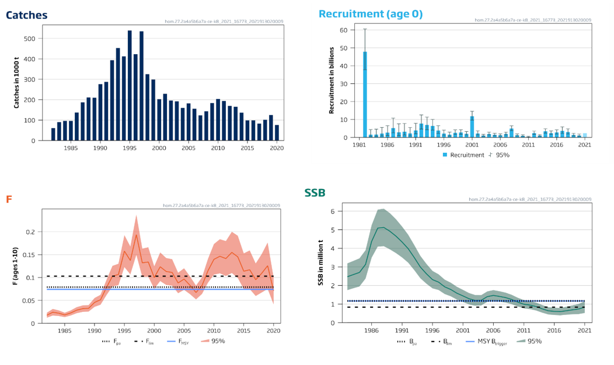Click the FMSY blue-line legend entry
The height and width of the screenshot is (365, 614).
pyautogui.click(x=178, y=341)
